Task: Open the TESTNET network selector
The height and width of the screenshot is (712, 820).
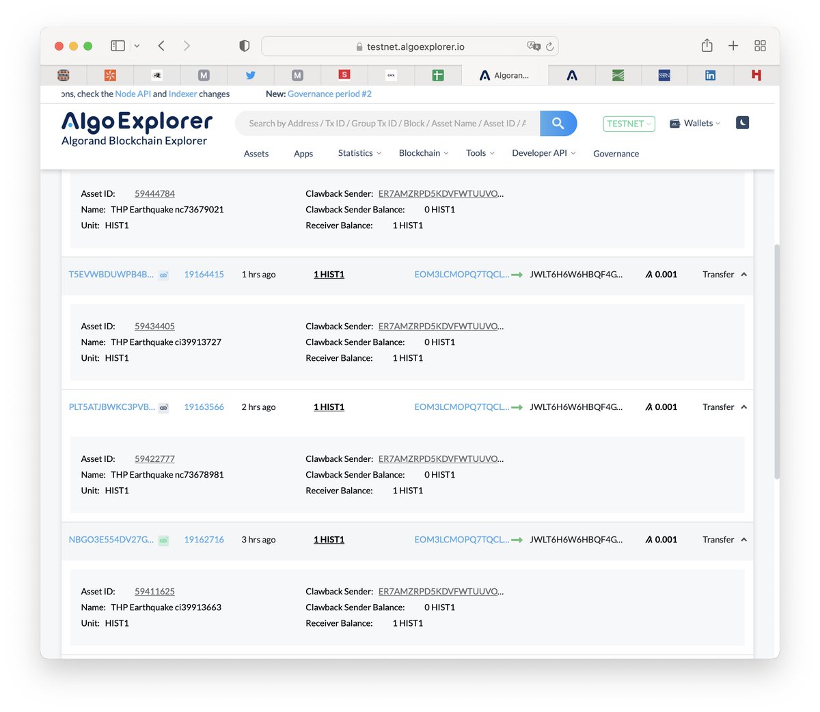Action: click(x=629, y=124)
